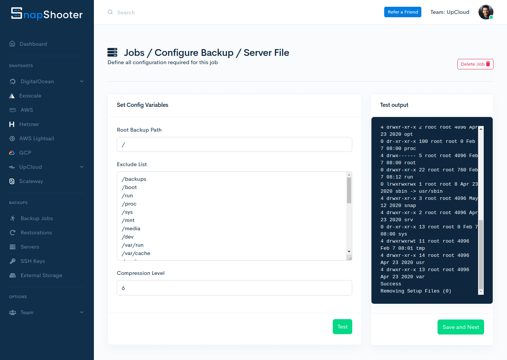
Task: Click Save and Next button
Action: pyautogui.click(x=460, y=327)
